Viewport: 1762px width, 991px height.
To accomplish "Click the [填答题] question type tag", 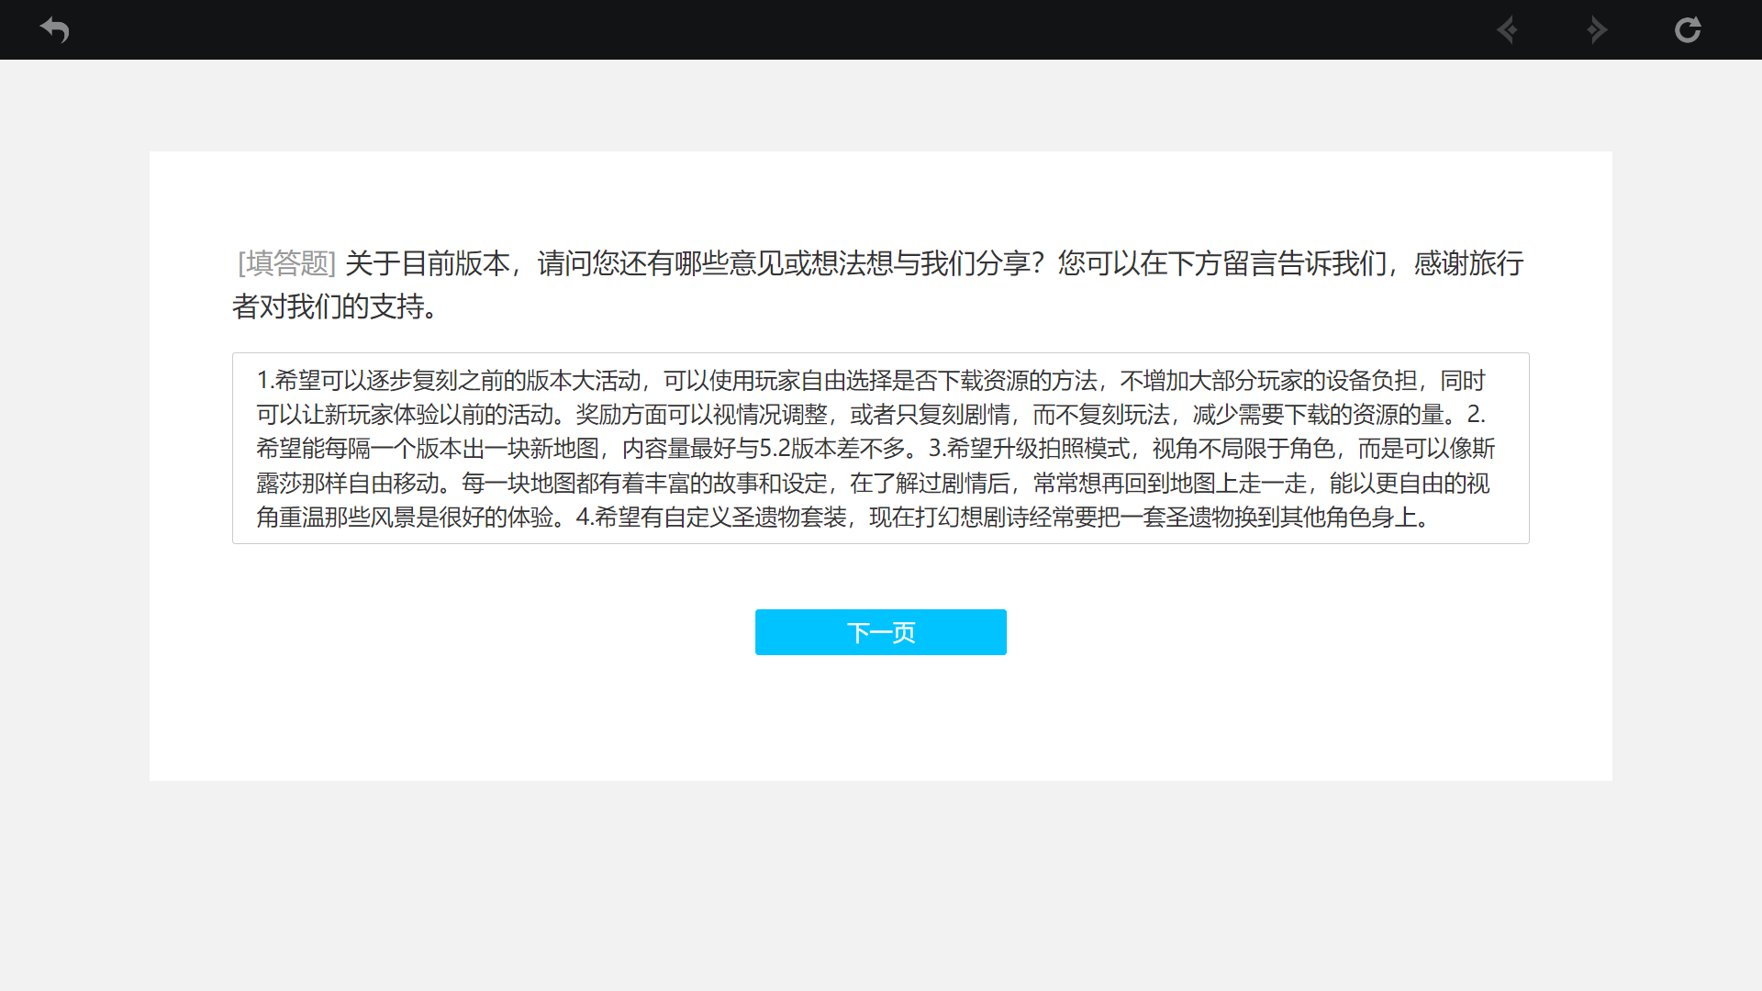I will coord(286,263).
